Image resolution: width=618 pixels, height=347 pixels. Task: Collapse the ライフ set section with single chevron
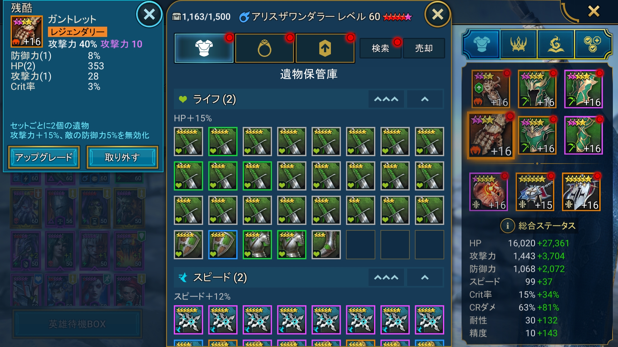click(x=425, y=99)
